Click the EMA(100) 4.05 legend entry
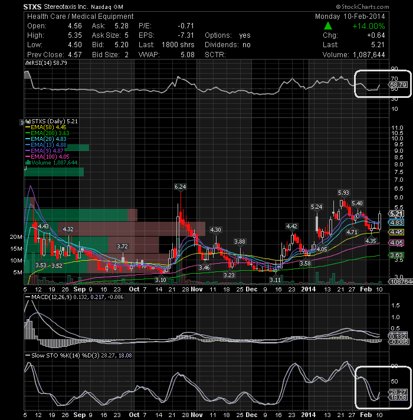Viewport: 413px width, 420px height. (47, 157)
